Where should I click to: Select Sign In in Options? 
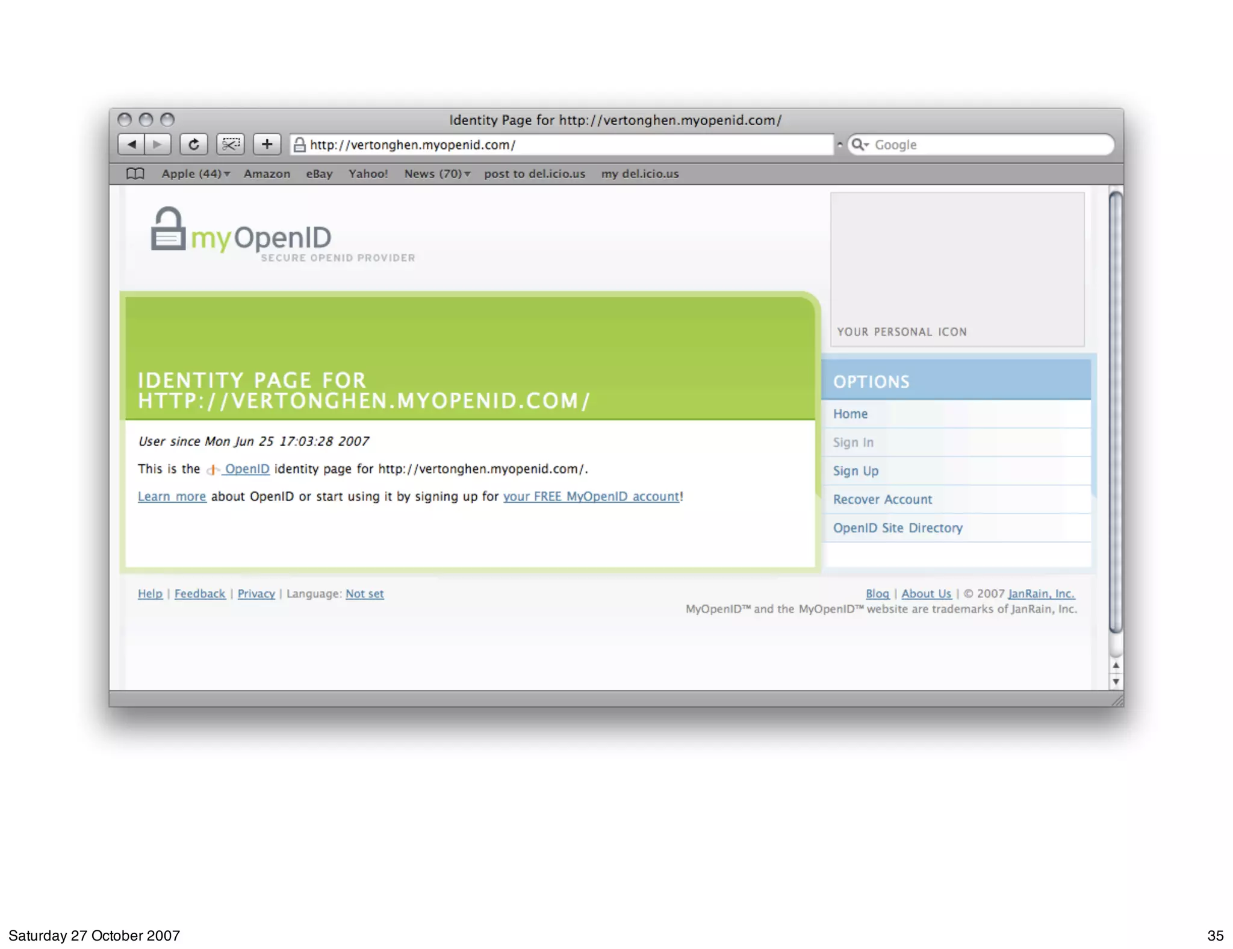pos(956,443)
